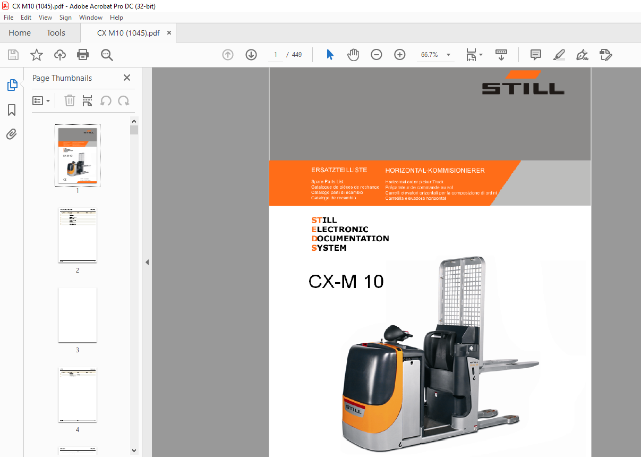
Task: Go to the previous page arrow
Action: pos(228,55)
